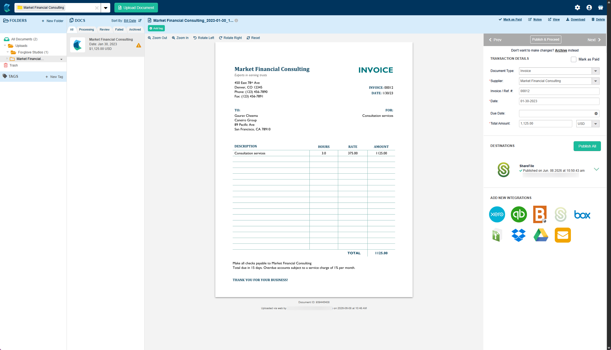
Task: Switch to the Review tab
Action: click(105, 29)
